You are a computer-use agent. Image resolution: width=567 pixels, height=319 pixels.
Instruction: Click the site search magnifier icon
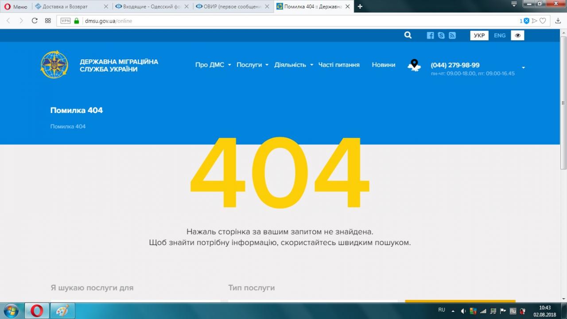click(408, 35)
